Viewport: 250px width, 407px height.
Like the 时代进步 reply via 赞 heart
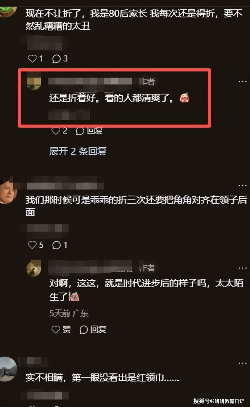pos(61,329)
